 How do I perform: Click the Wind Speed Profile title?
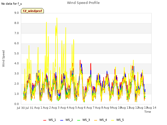83,3
